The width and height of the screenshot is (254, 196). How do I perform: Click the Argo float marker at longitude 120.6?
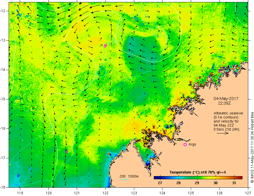click(x=66, y=152)
